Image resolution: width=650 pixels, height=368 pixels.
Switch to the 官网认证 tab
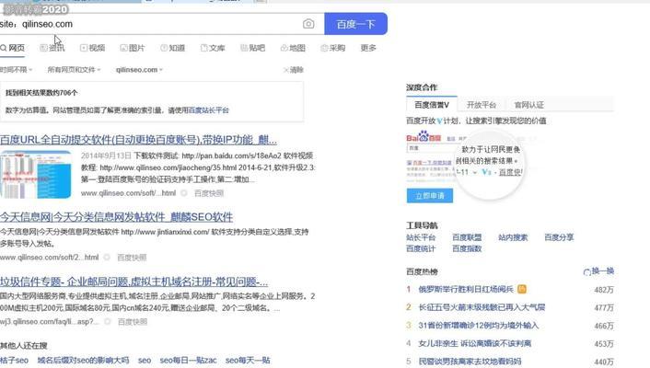coord(529,105)
